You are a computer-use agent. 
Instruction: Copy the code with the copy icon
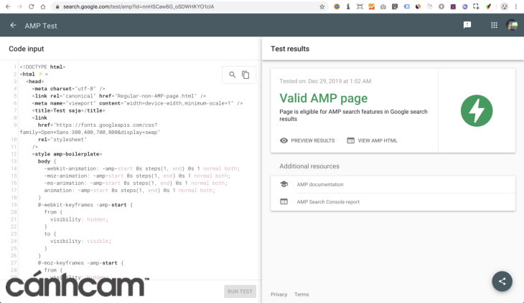(245, 74)
